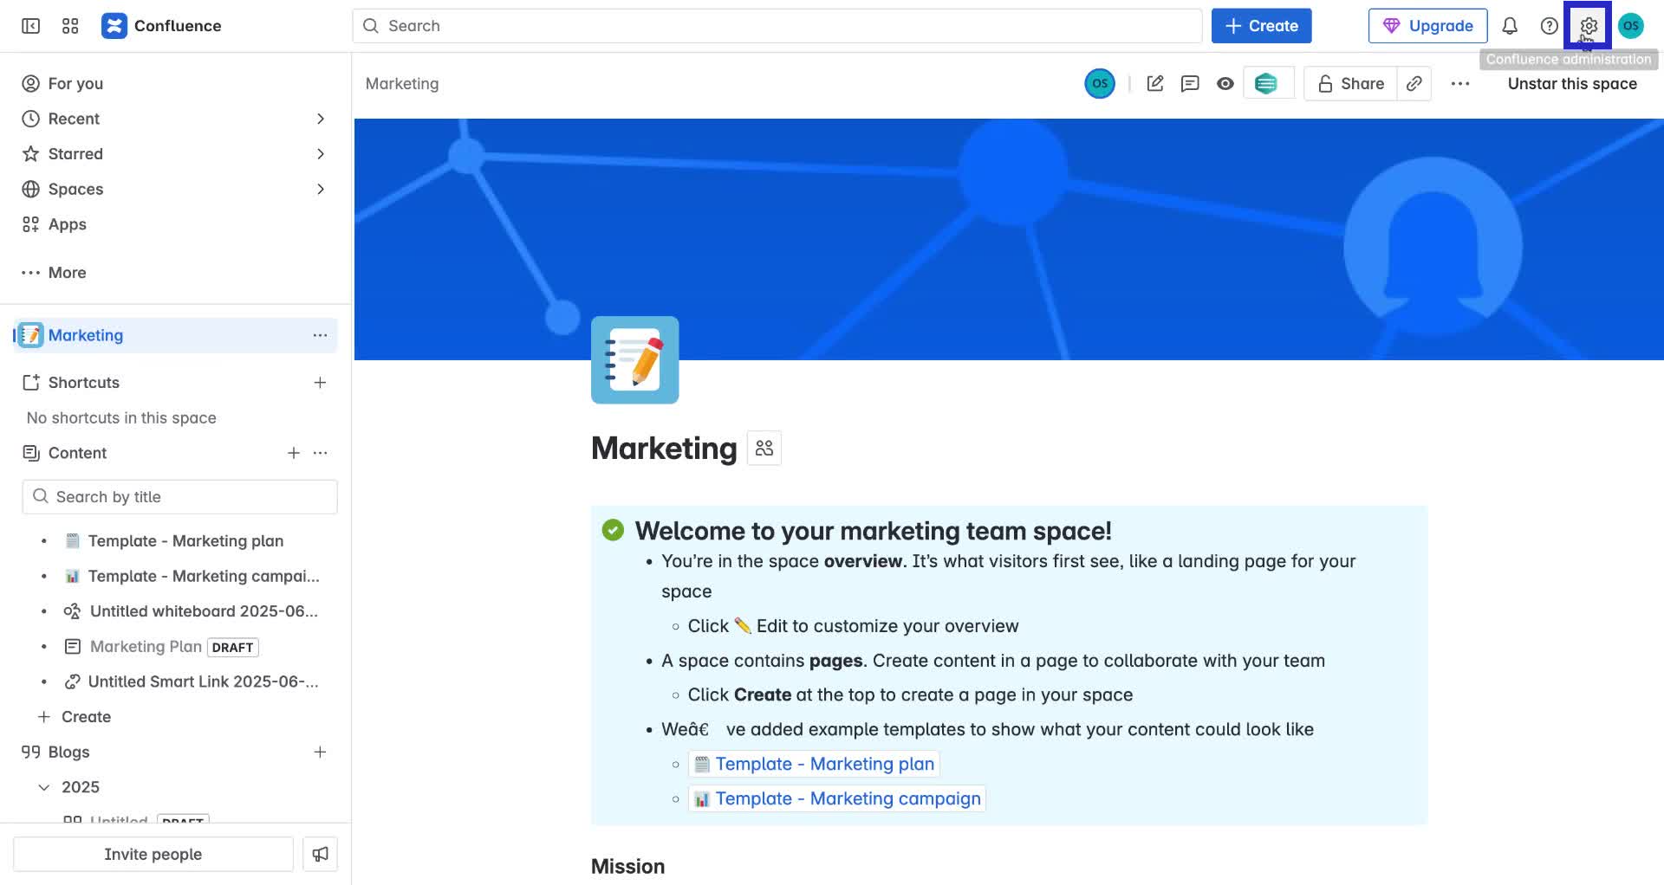The width and height of the screenshot is (1664, 885).
Task: Unstar this space
Action: point(1571,84)
